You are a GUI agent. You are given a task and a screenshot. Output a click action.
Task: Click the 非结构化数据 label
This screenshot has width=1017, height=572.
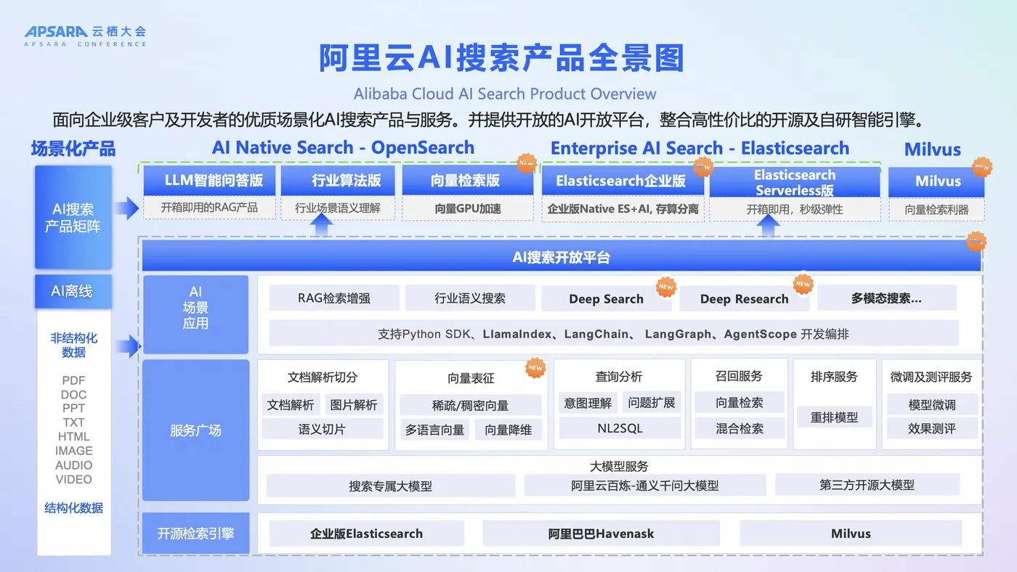(73, 345)
